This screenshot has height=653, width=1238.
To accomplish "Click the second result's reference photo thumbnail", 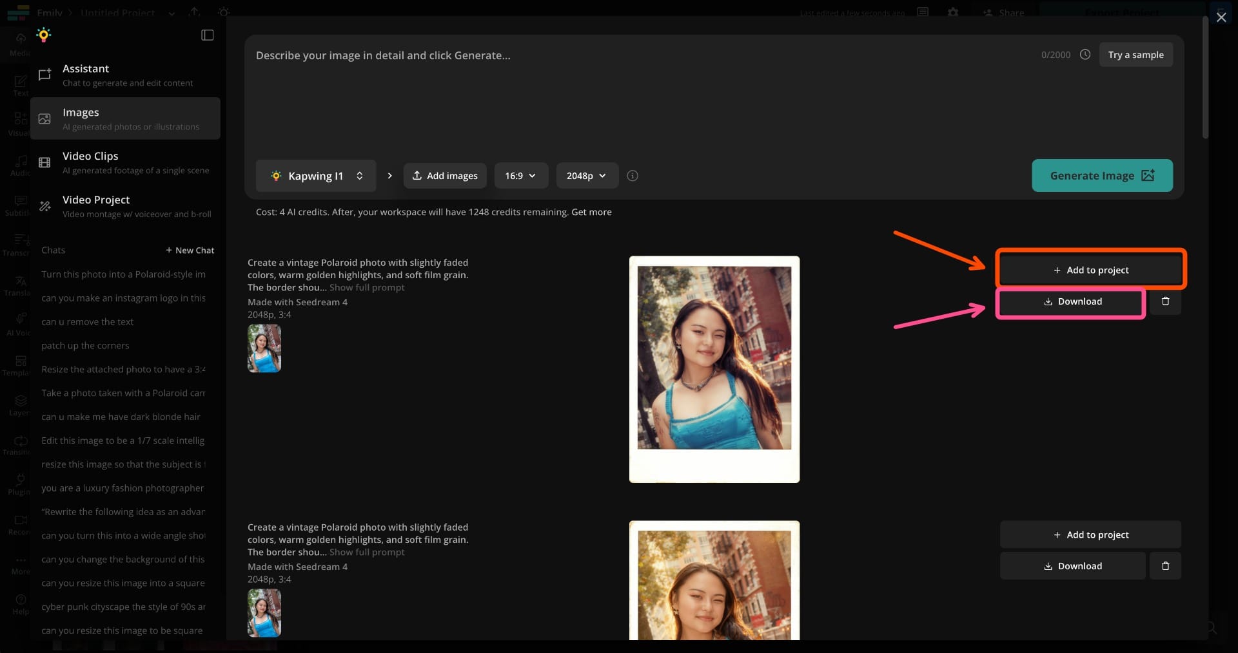I will click(x=264, y=613).
